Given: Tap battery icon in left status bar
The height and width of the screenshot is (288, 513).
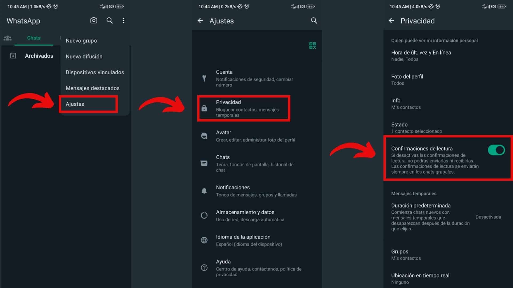Looking at the screenshot, I should click(119, 6).
